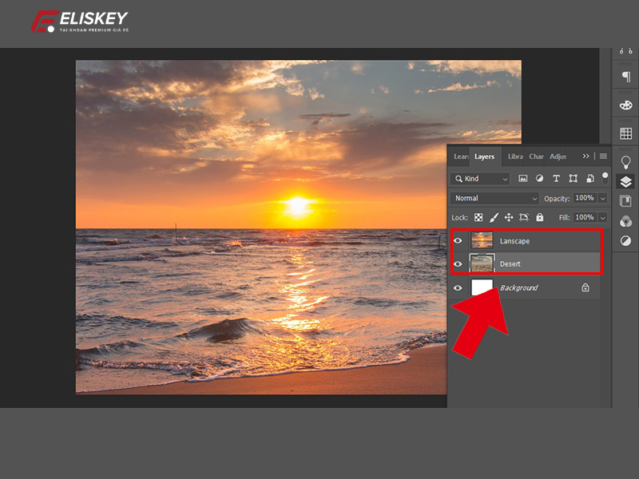
Task: Hide the Lanscape layer
Action: click(458, 241)
